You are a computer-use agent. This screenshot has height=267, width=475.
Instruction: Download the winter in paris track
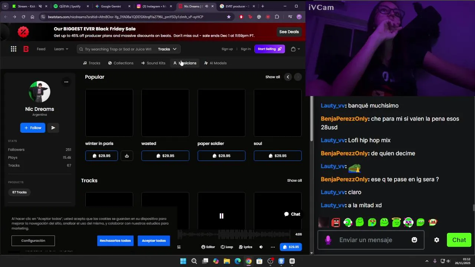tap(127, 156)
